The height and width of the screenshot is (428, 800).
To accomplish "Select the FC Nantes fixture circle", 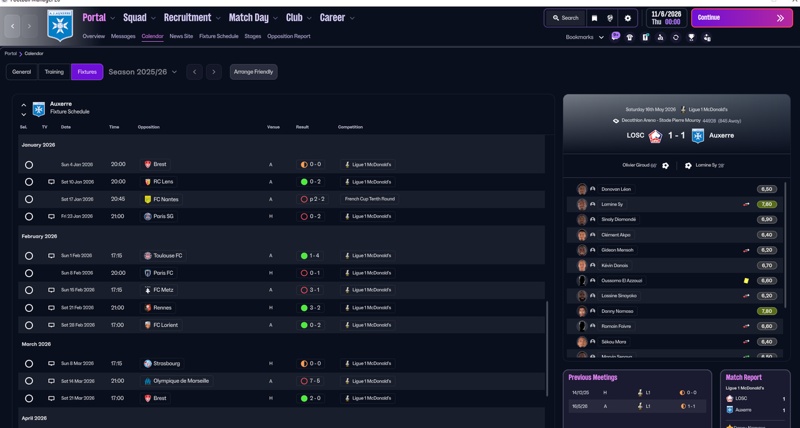I will pyautogui.click(x=29, y=199).
